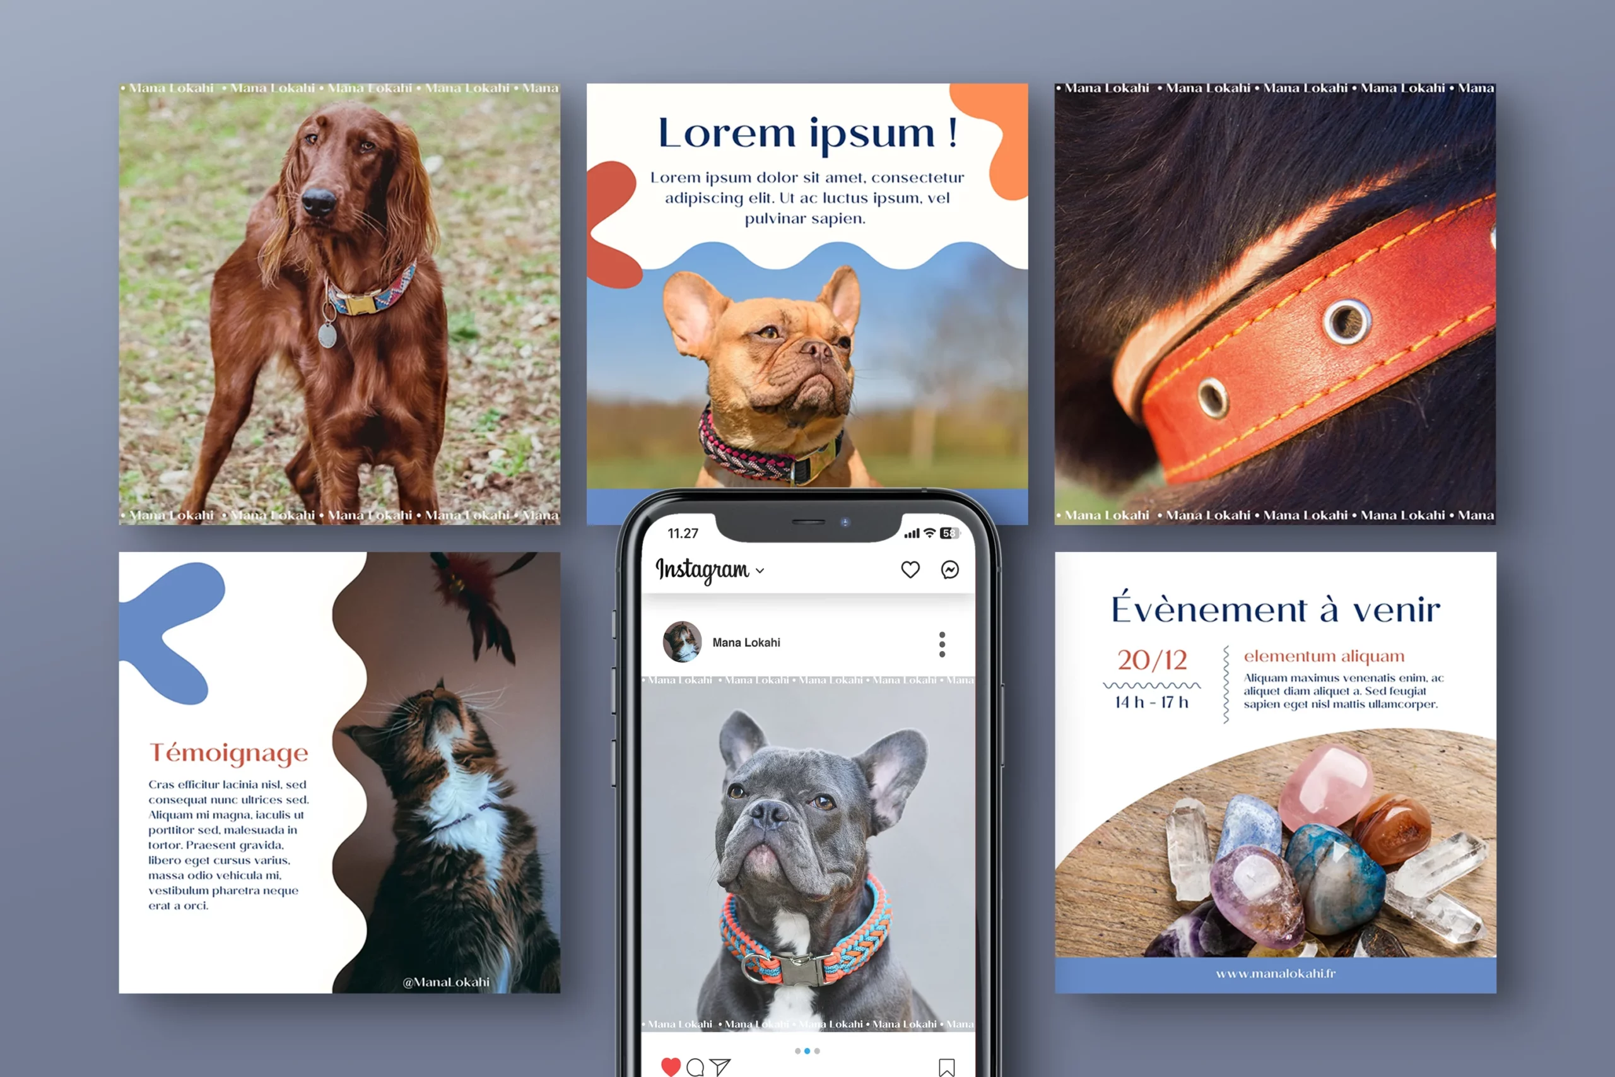Tap the Instagram wordmark logo
Viewport: 1615px width, 1077px height.
tap(703, 572)
